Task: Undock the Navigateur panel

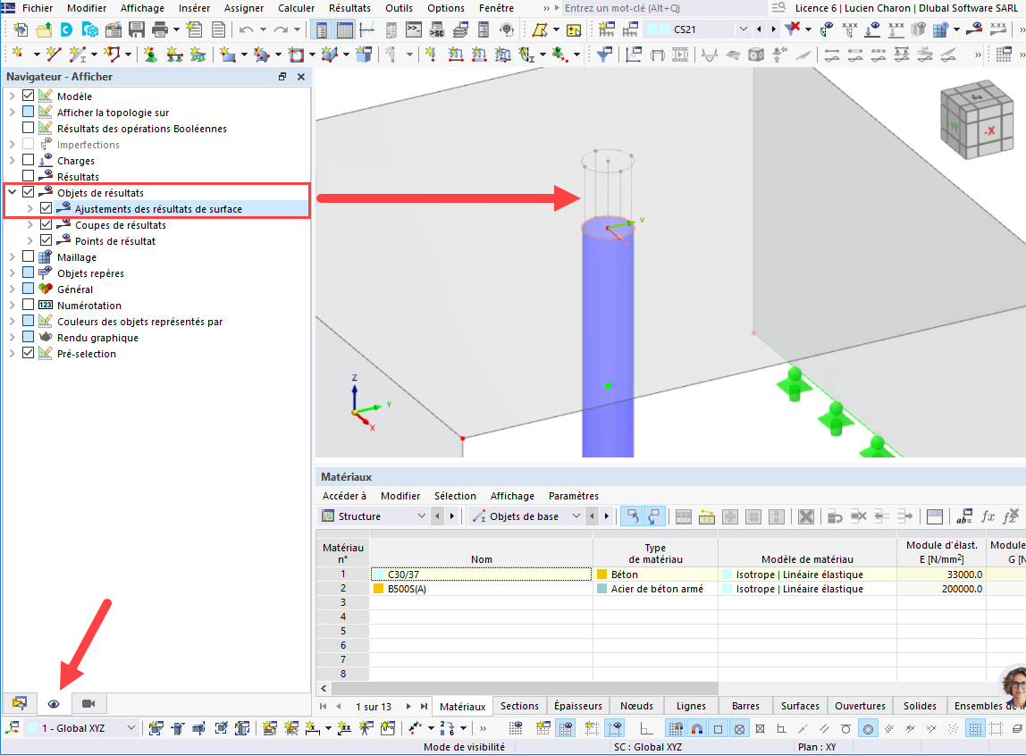Action: [282, 77]
